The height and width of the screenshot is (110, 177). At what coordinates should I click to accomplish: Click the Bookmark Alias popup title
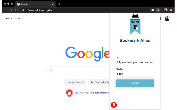(x=135, y=40)
